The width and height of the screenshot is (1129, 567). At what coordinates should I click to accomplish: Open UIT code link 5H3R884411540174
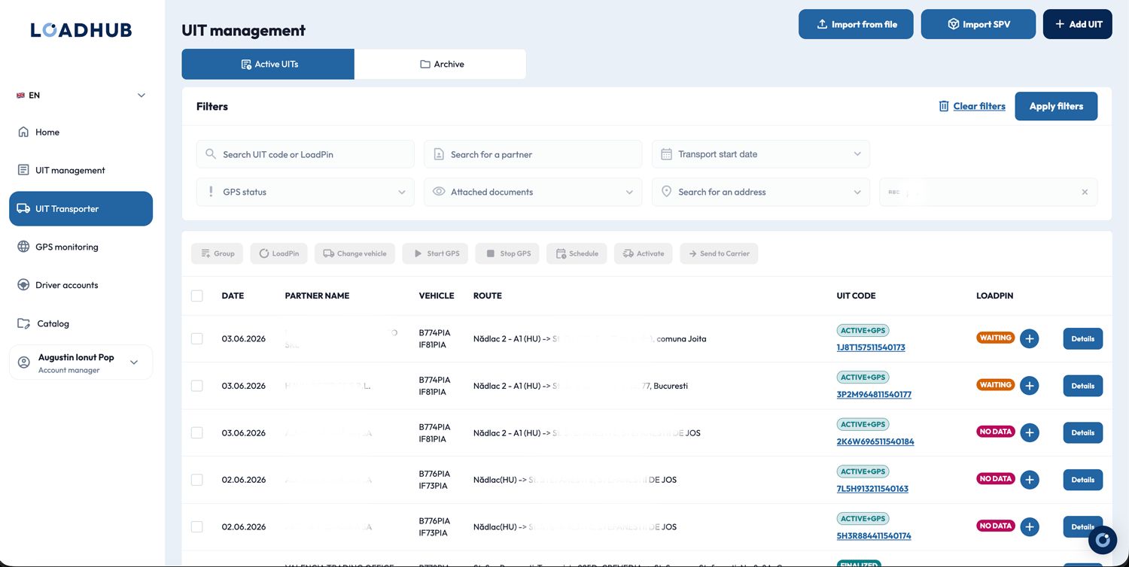tap(874, 535)
